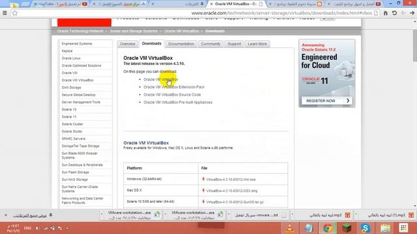Click the mp3 file icon of ليه ليه يالغالي (1).mp3
The image size is (417, 234).
pyautogui.click(x=411, y=215)
